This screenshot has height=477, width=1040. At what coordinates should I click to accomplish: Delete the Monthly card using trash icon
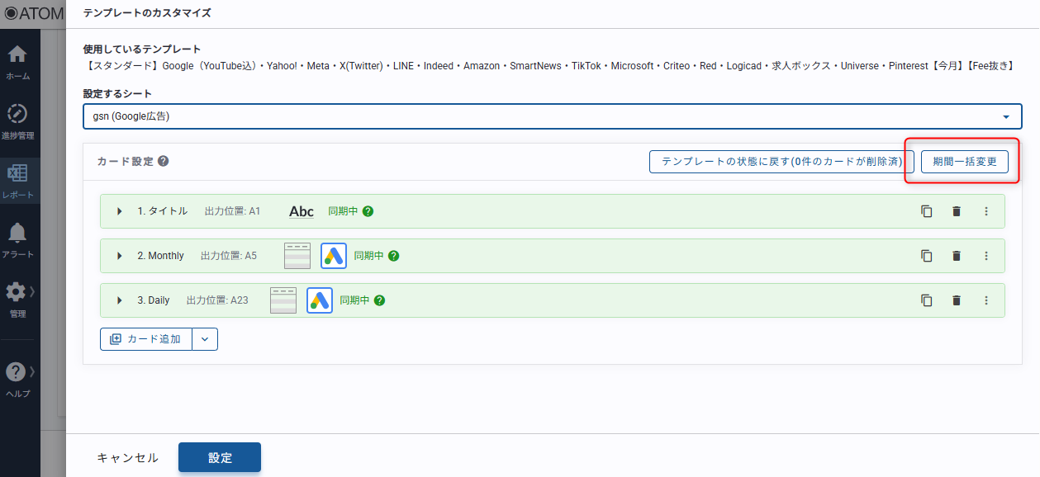pyautogui.click(x=957, y=256)
